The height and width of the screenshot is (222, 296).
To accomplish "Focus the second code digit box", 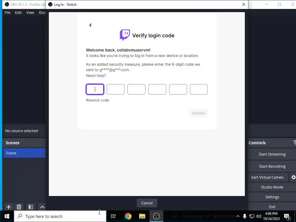I will (x=116, y=89).
